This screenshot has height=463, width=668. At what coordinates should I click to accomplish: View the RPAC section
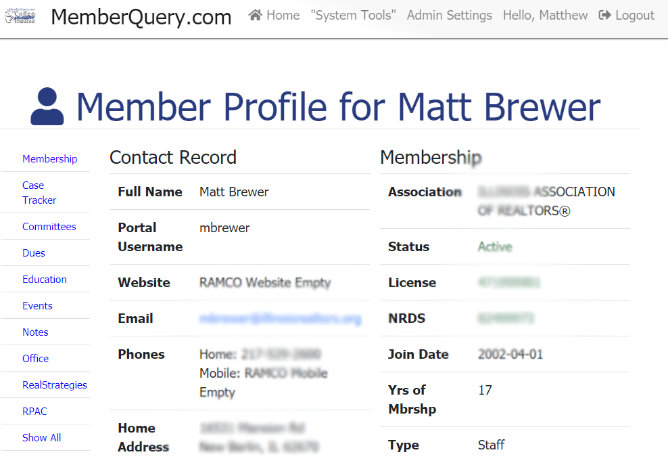coord(34,412)
